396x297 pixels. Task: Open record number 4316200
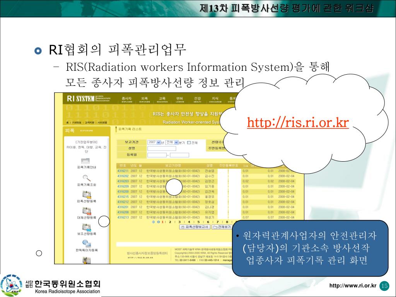click(123, 191)
